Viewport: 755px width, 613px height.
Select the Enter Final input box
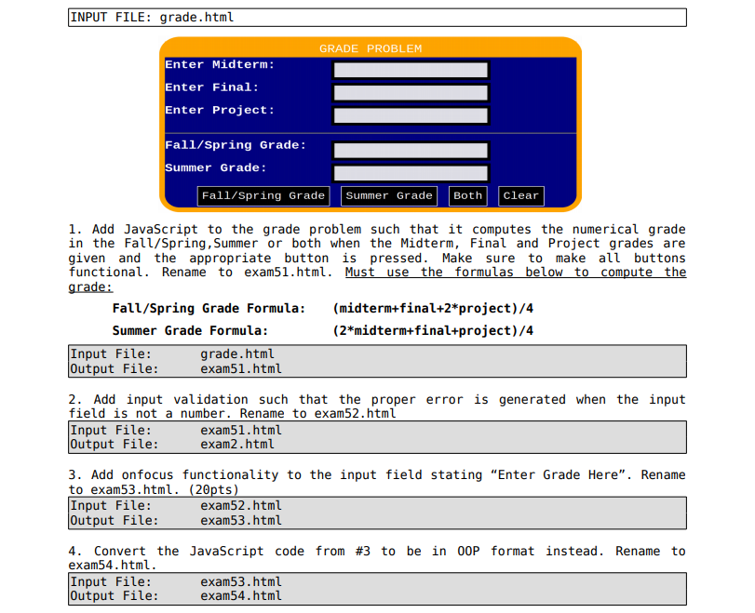click(411, 92)
